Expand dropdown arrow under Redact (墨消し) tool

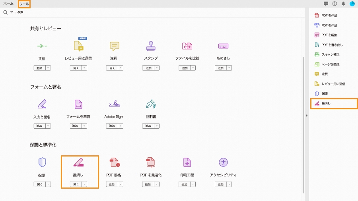(x=84, y=184)
